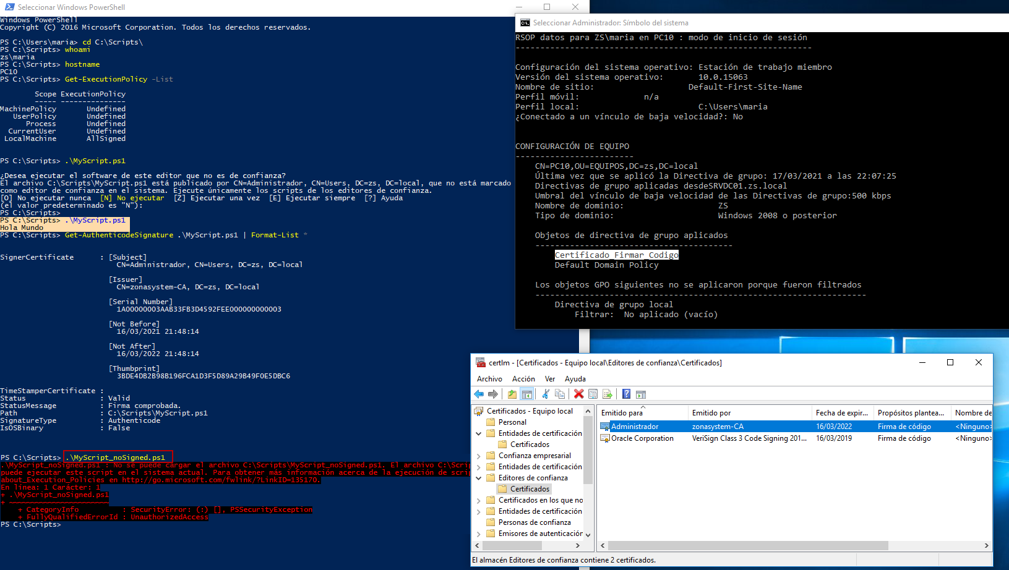This screenshot has height=570, width=1009.
Task: Click the Administrador certificate icon
Action: (605, 427)
